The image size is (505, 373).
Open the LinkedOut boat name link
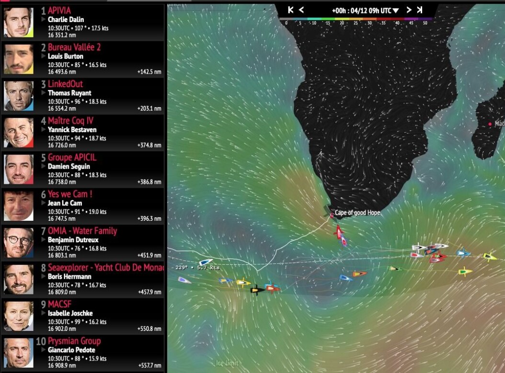tap(65, 84)
